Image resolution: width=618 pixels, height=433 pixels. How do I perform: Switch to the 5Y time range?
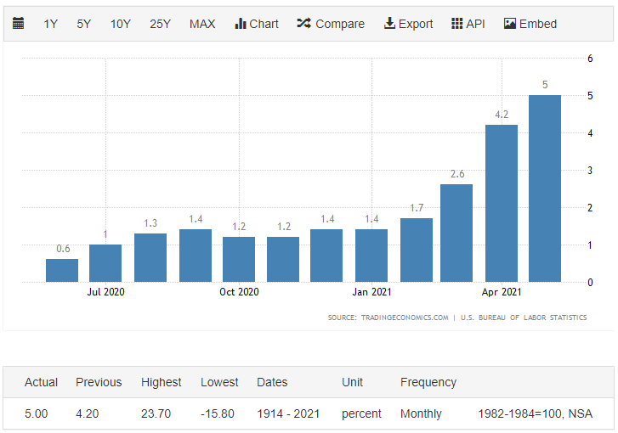pyautogui.click(x=83, y=24)
